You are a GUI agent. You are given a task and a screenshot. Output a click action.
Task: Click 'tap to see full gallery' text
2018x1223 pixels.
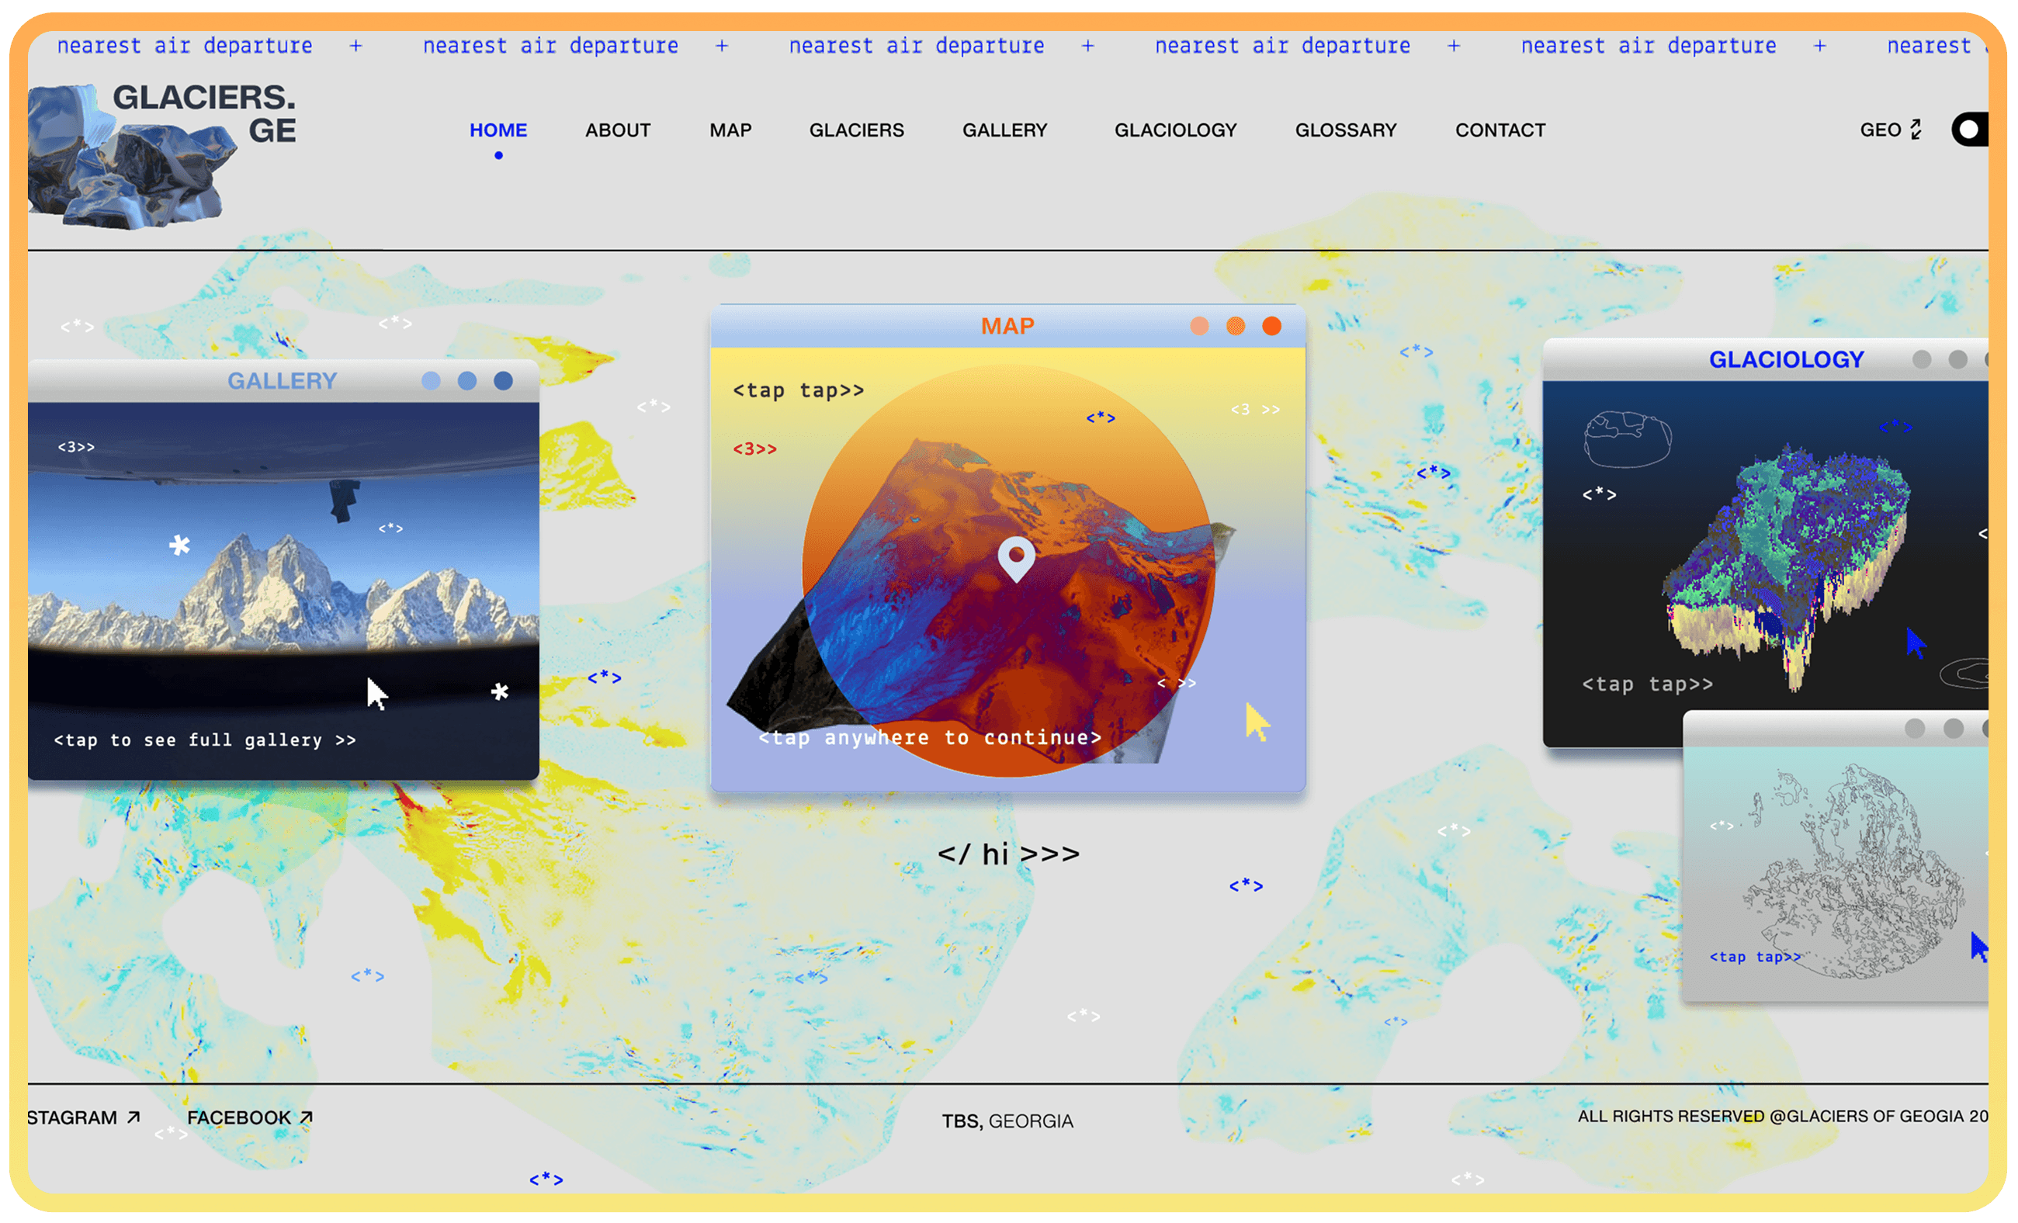[x=205, y=740]
